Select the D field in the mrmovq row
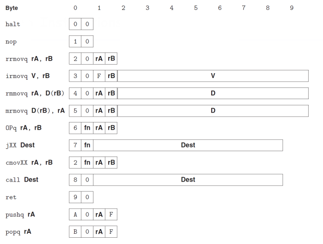Viewport: 323px width, 244px height. [x=213, y=110]
